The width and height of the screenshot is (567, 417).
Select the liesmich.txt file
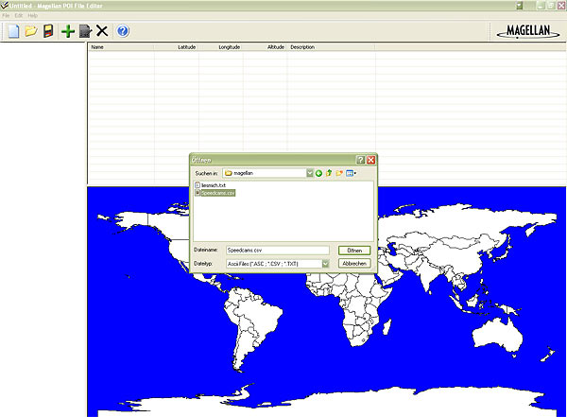click(x=211, y=185)
